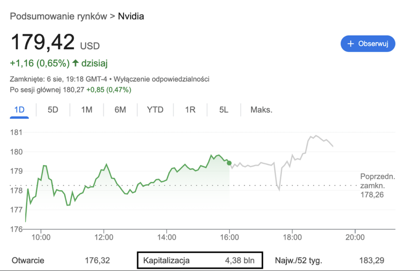Image resolution: width=420 pixels, height=271 pixels.
Task: Switch to the 1M chart range
Action: pos(87,110)
